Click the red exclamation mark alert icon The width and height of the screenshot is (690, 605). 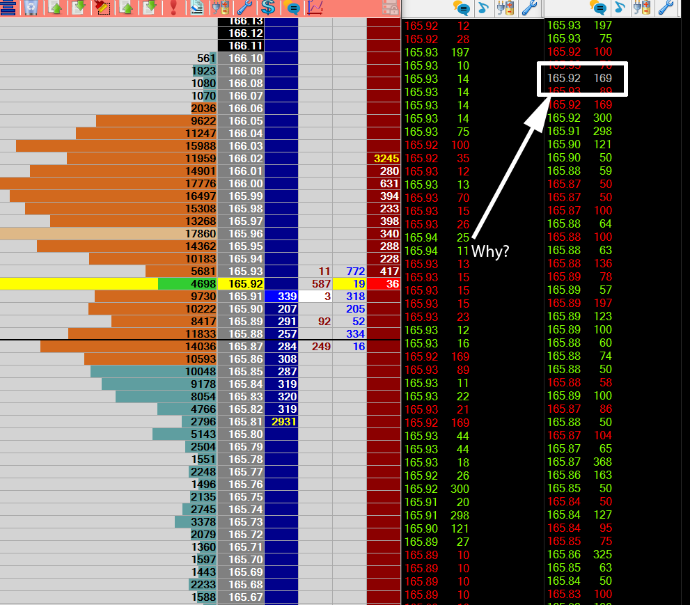[x=173, y=8]
